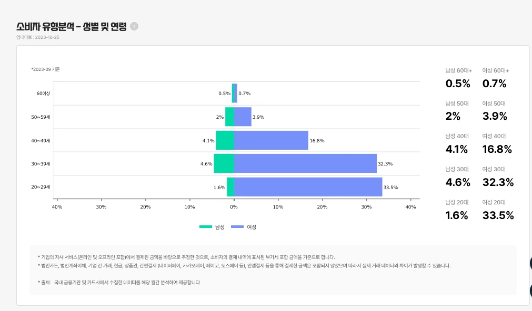
Task: Click the 남성 60대+ 0.5% statistic
Action: pyautogui.click(x=457, y=83)
